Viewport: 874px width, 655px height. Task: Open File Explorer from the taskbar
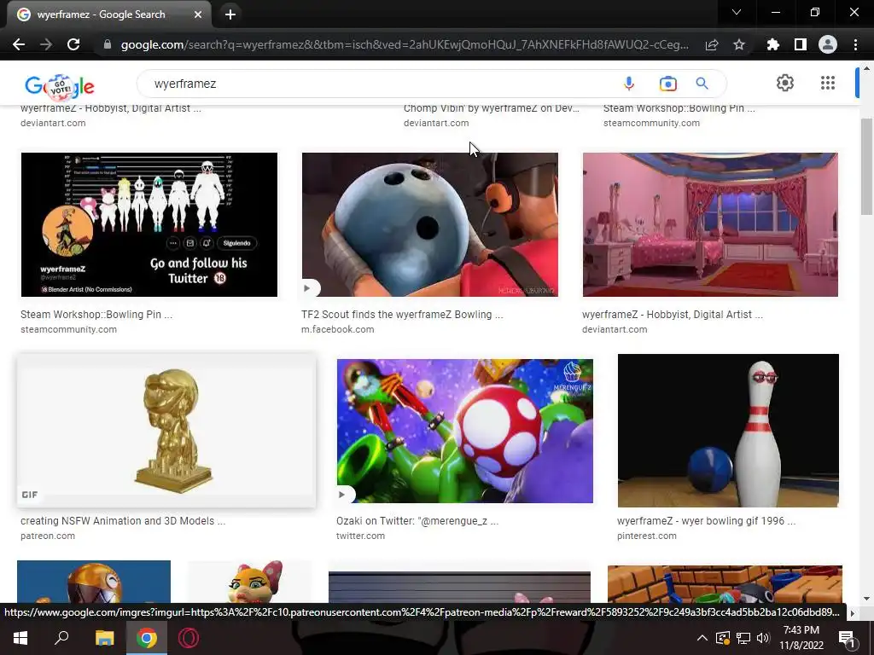104,638
